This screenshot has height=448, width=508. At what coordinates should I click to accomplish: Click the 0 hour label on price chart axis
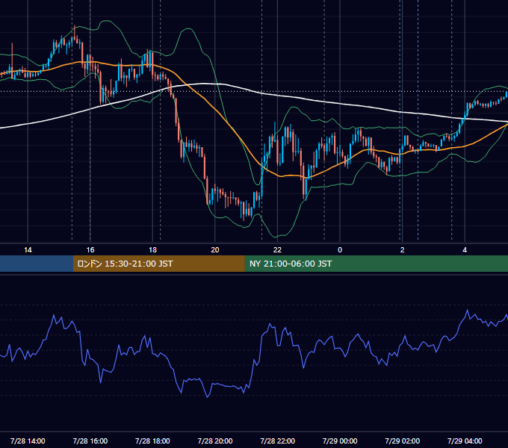coord(340,250)
